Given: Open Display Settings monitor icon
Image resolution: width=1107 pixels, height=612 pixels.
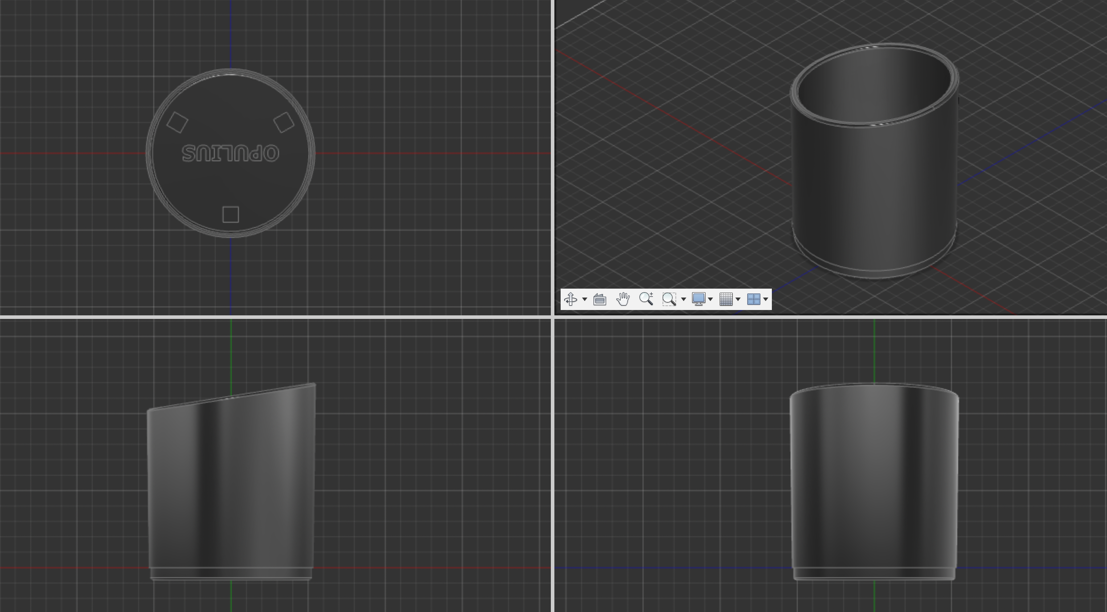Looking at the screenshot, I should tap(698, 299).
